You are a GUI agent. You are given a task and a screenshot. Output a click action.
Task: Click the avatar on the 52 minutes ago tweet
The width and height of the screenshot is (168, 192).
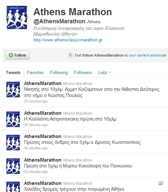pos(13,166)
